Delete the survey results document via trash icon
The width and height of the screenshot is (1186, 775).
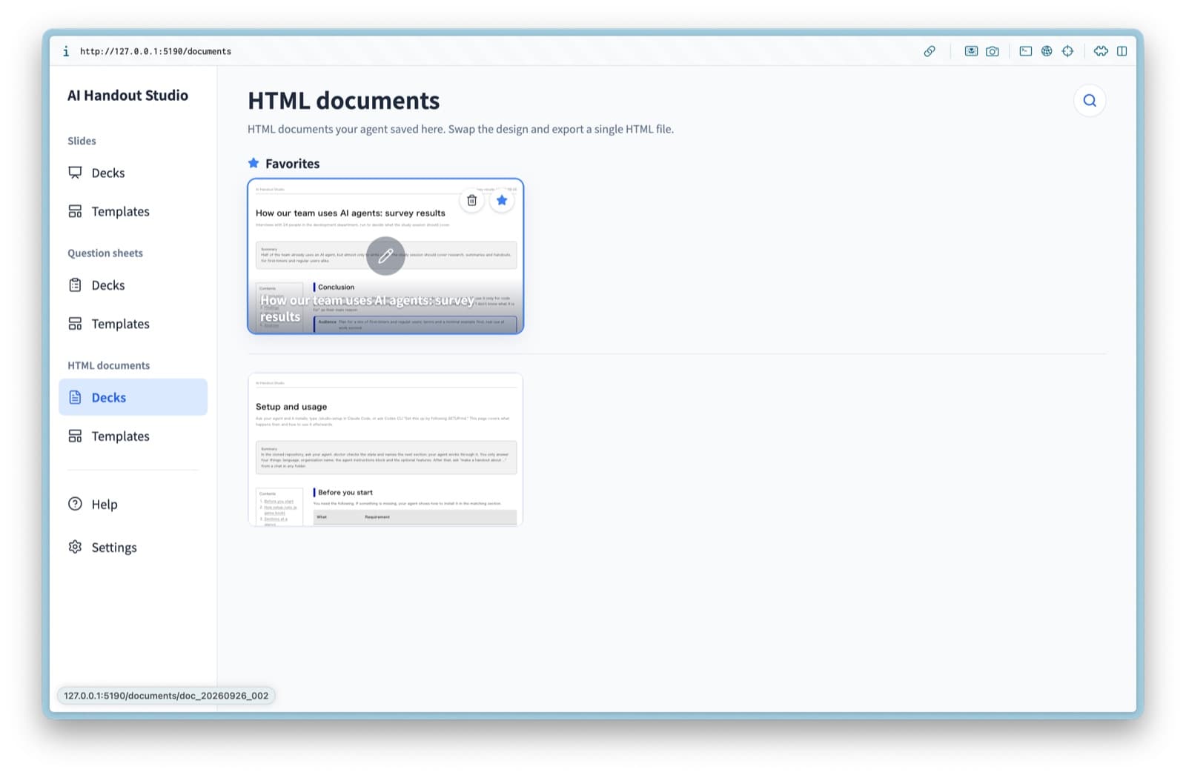click(x=472, y=200)
